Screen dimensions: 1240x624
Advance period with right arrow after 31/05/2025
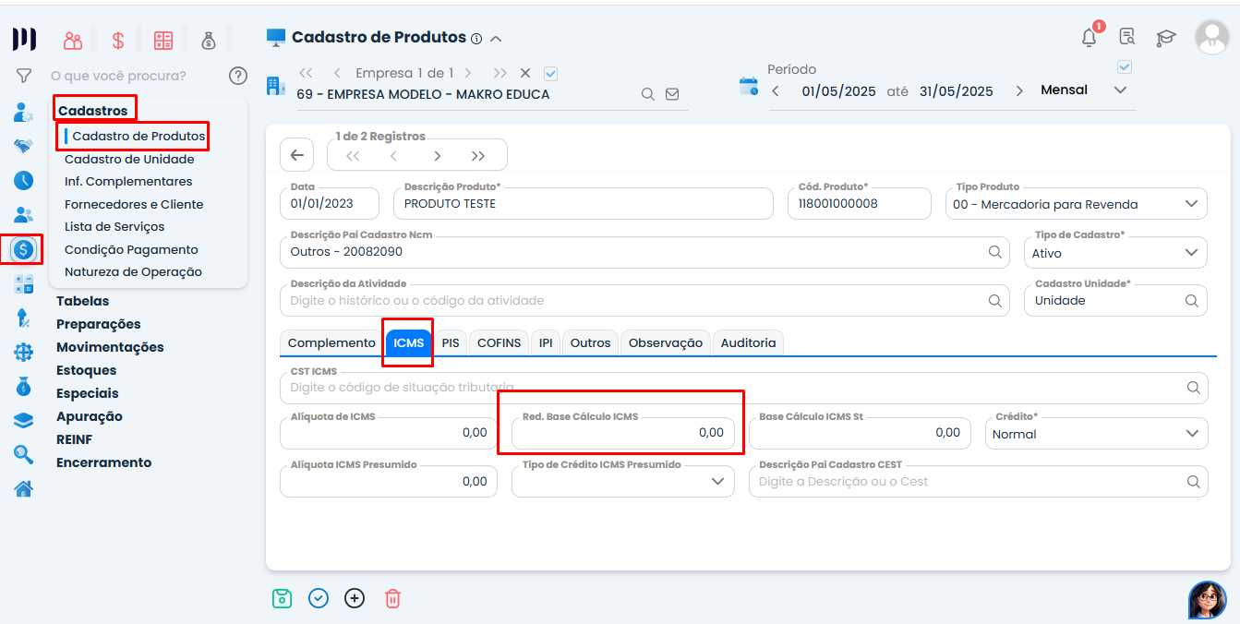click(1019, 90)
